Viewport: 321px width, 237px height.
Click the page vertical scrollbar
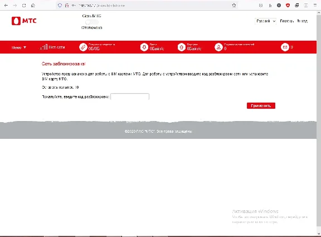[x=319, y=123]
